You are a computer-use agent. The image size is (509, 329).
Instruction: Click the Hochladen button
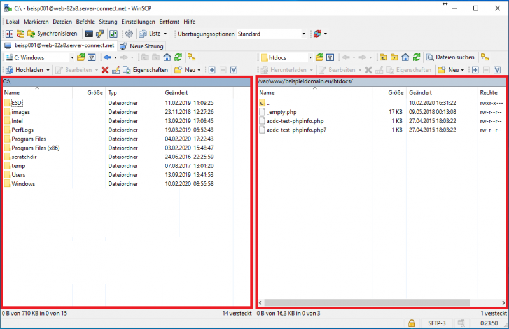25,70
